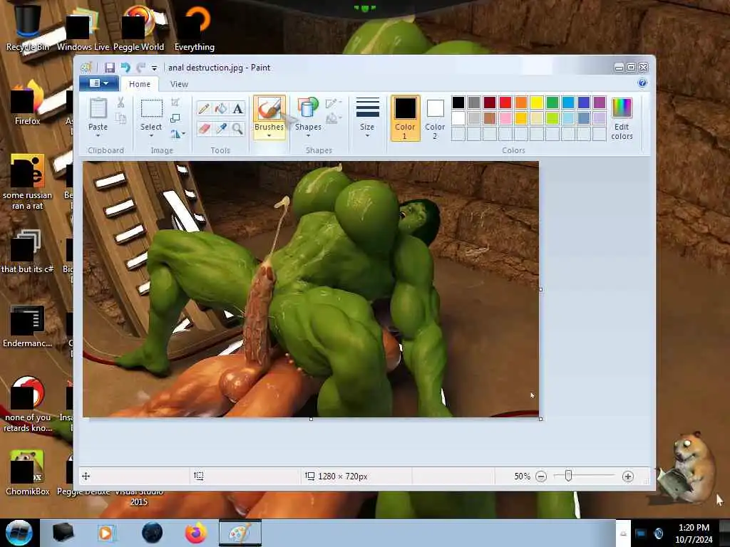This screenshot has height=547, width=730.
Task: Click the Resize and skew icon
Action: pos(175,119)
